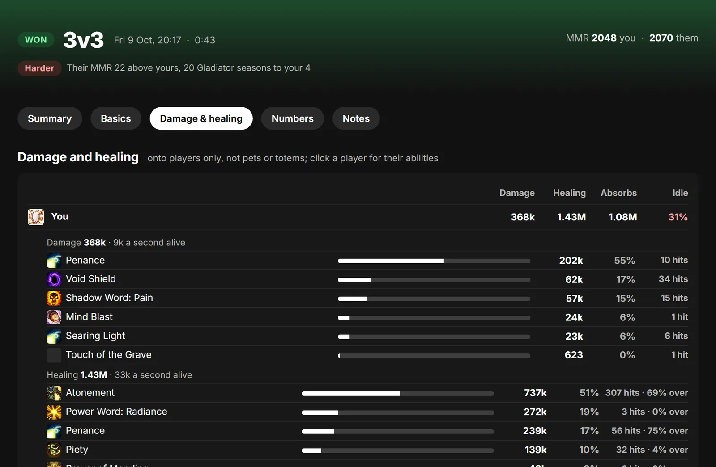
Task: Click the Harder difficulty badge
Action: pyautogui.click(x=39, y=68)
